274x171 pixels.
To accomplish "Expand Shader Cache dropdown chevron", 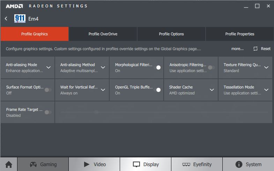I will (212, 90).
